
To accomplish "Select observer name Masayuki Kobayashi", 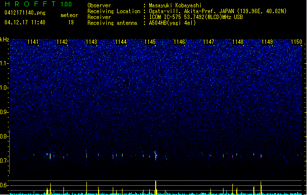I will click(x=175, y=5).
